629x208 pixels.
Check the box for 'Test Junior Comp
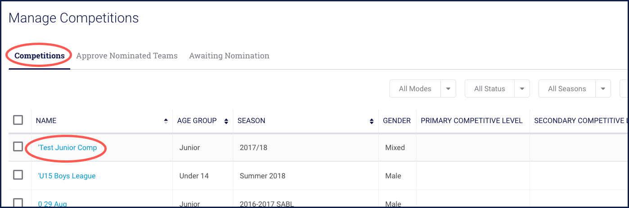click(x=18, y=146)
